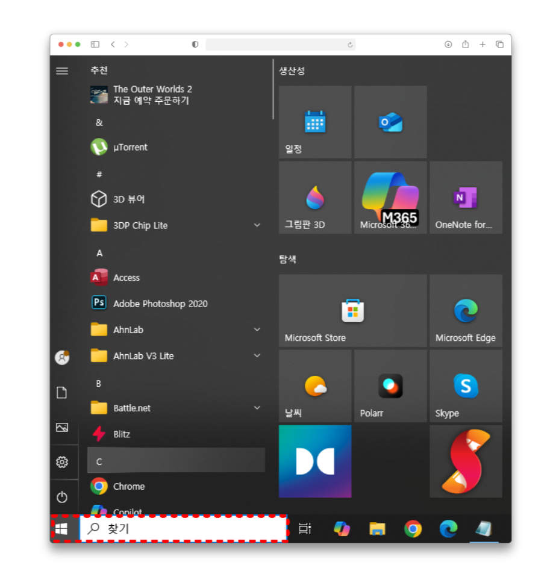
Task: Click the 생산성 tile group heading
Action: pos(292,70)
